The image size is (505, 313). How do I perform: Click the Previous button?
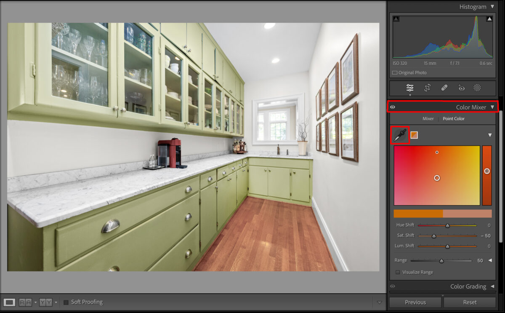[x=415, y=302]
